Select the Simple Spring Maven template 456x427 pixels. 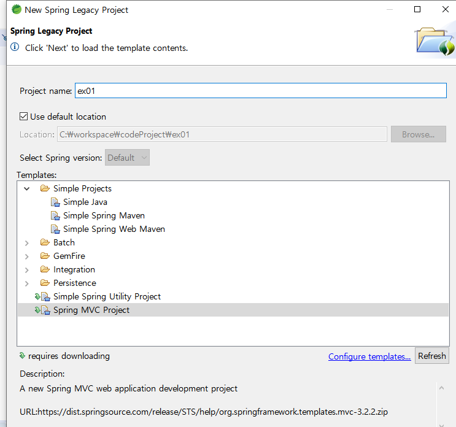(104, 216)
